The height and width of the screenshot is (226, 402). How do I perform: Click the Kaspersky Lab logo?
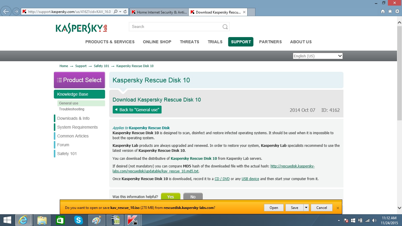tap(82, 28)
